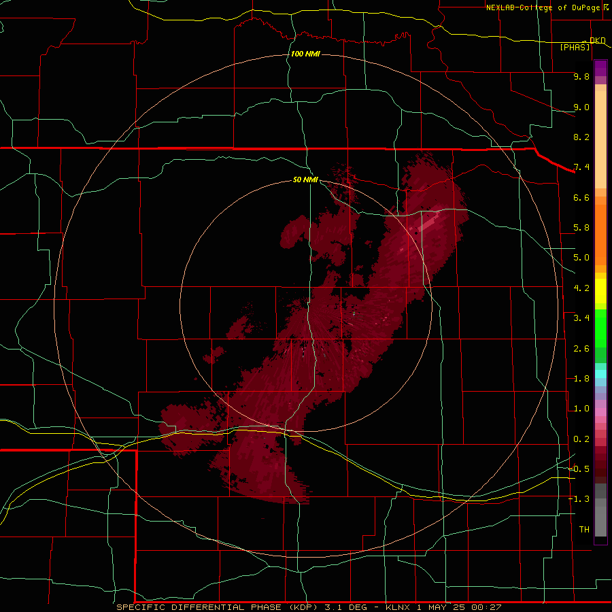The width and height of the screenshot is (612, 612).
Task: Click the cyan segment of the color bar
Action: pyautogui.click(x=600, y=374)
